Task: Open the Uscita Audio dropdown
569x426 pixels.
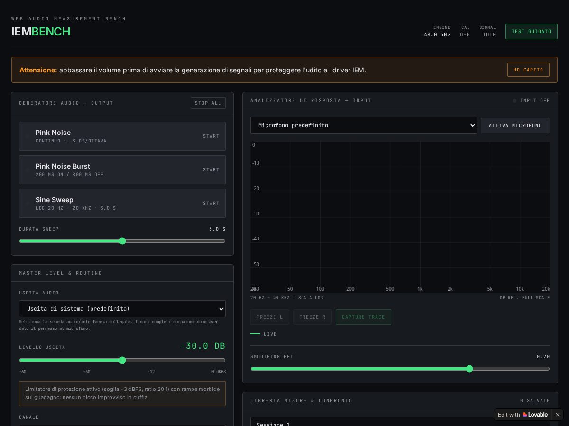Action: pos(122,309)
